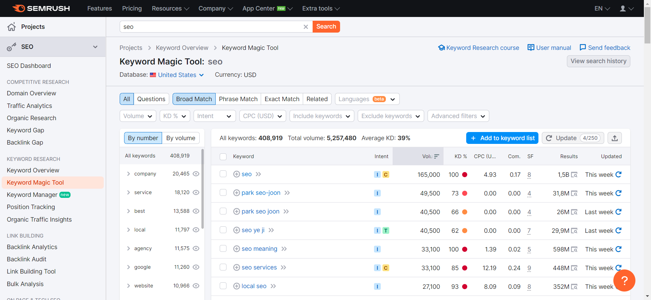Add 'seo meaning' using plus icon
This screenshot has width=651, height=300.
[237, 249]
